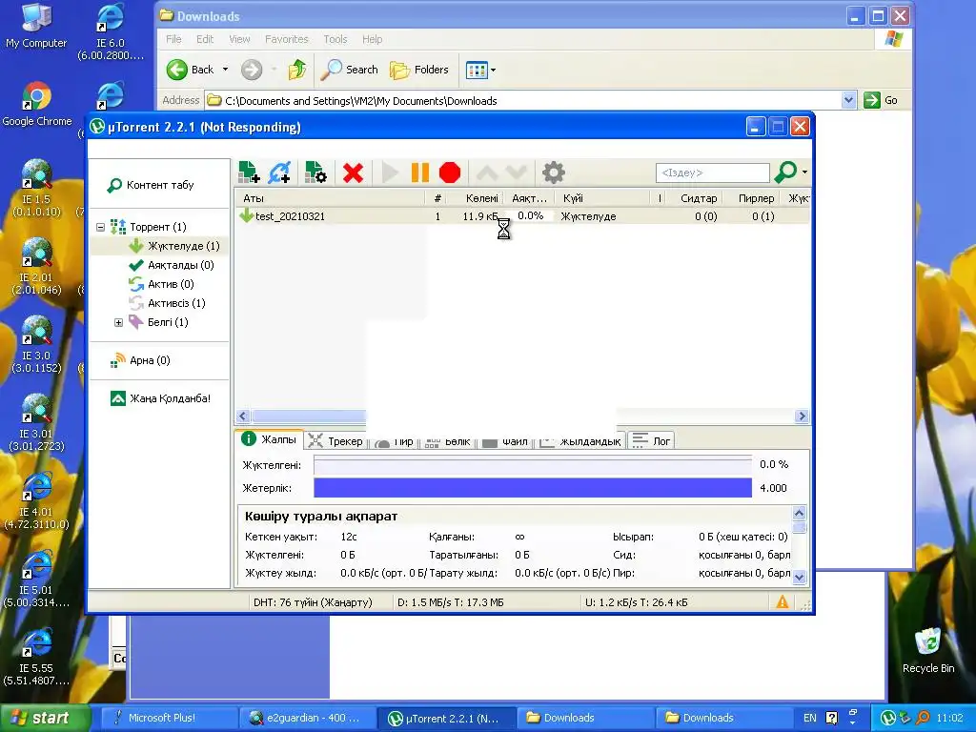Open the Recycle Bin desktop icon
Image resolution: width=976 pixels, height=732 pixels.
pyautogui.click(x=928, y=650)
